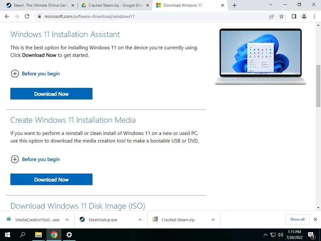Open the clock and date panel

click(294, 235)
